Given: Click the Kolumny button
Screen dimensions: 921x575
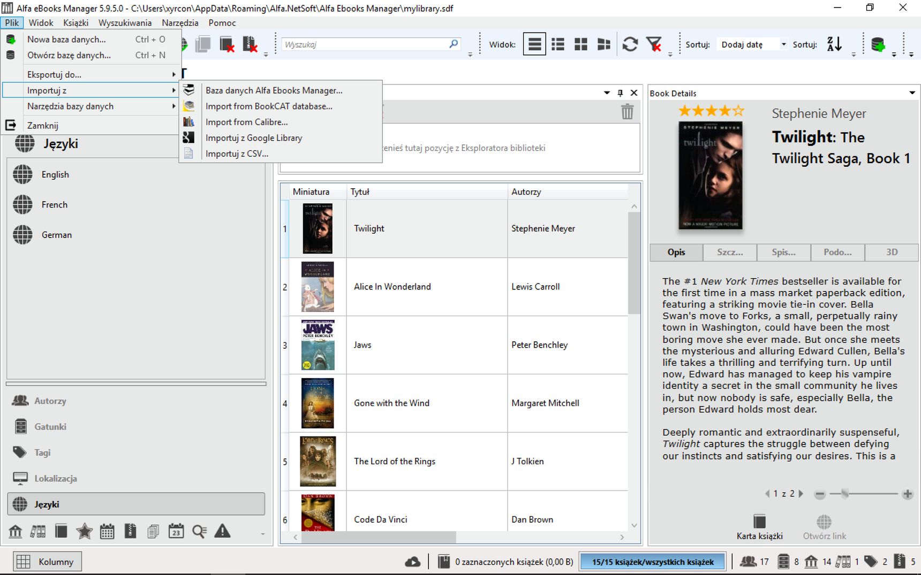Looking at the screenshot, I should coord(48,562).
